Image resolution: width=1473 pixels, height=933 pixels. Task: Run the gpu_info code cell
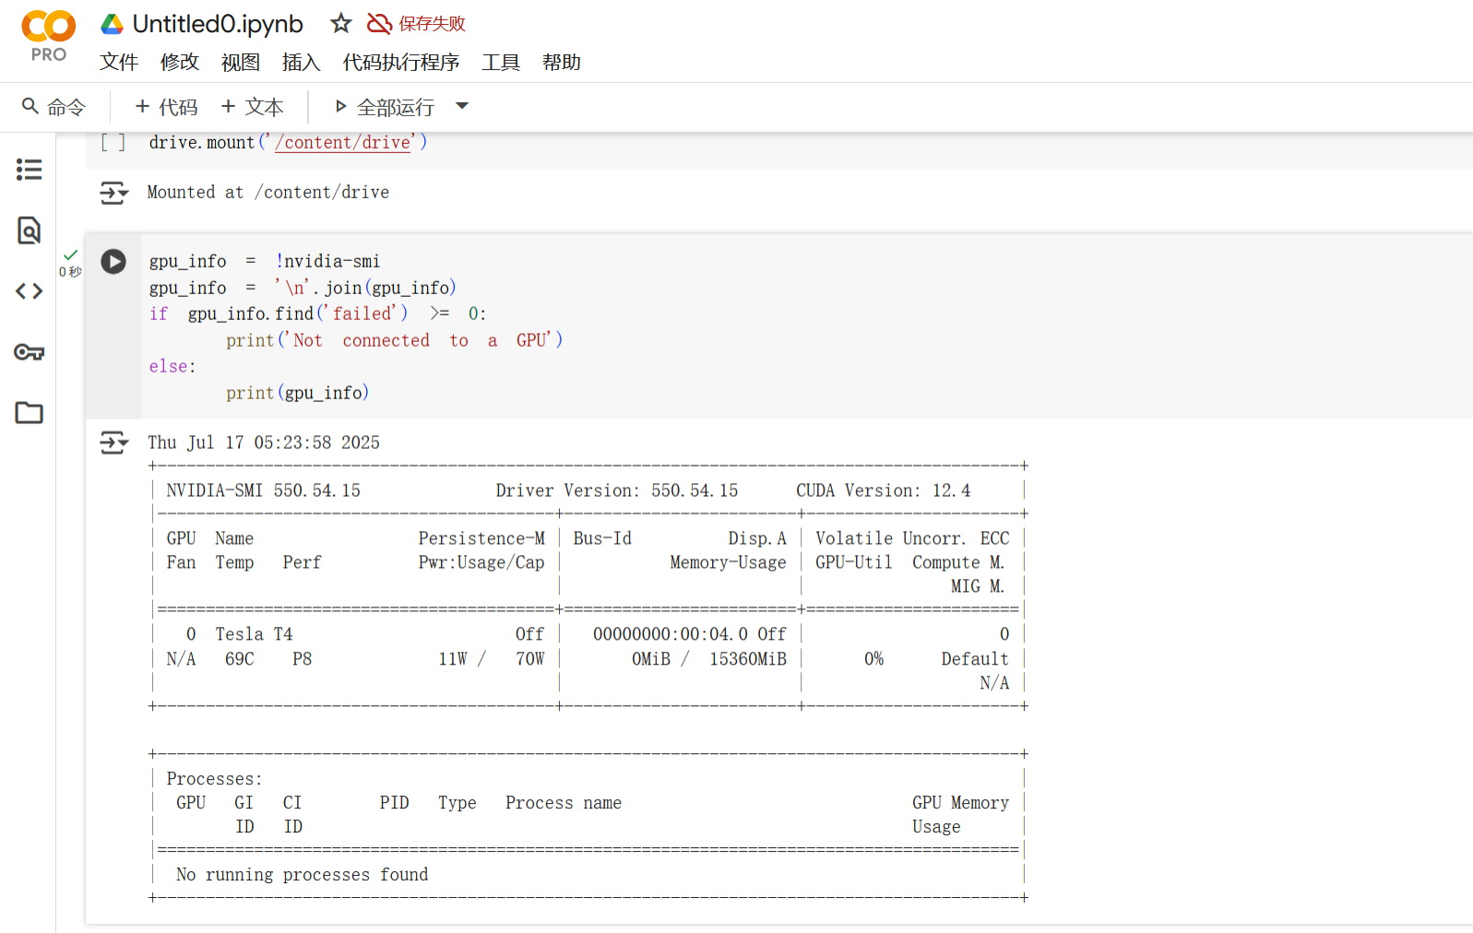tap(113, 262)
